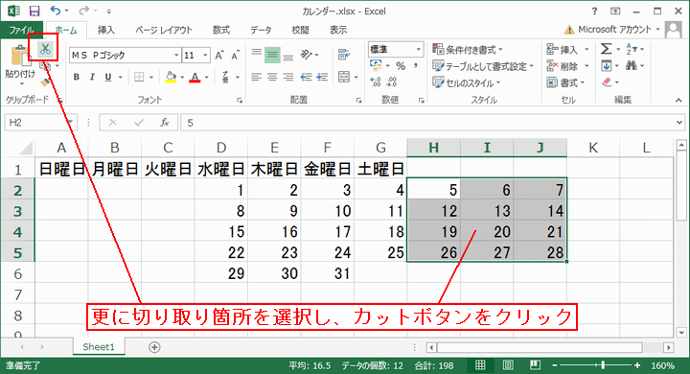Open 書式 format menu in Cells group
Image resolution: width=690 pixels, height=374 pixels.
(x=565, y=82)
